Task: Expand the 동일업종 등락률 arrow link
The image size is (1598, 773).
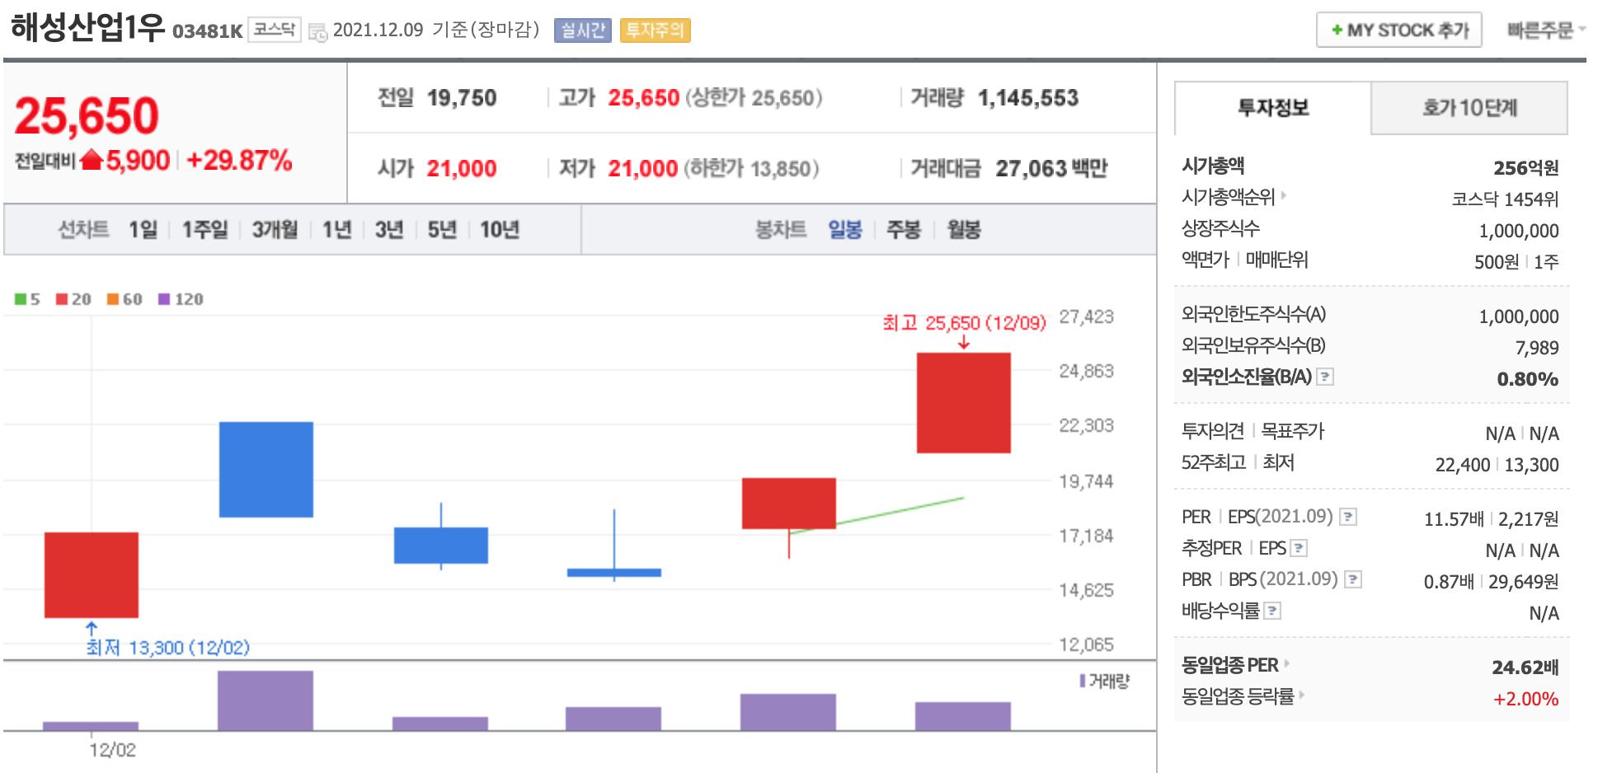Action: (1302, 695)
